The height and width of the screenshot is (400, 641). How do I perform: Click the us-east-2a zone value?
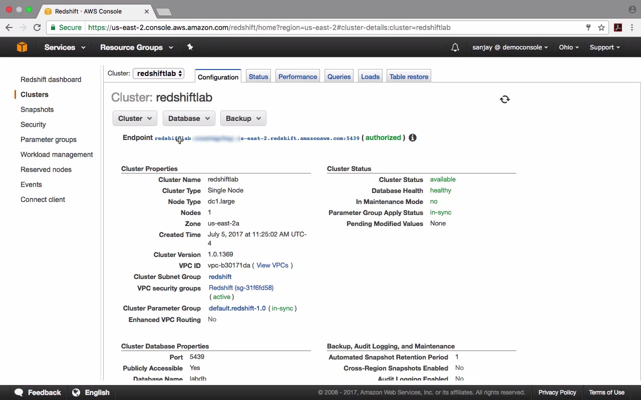coord(223,223)
